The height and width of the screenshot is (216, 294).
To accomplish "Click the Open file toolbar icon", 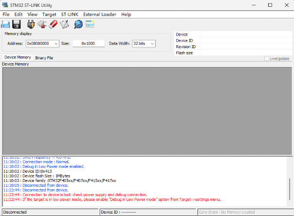I will (x=5, y=24).
